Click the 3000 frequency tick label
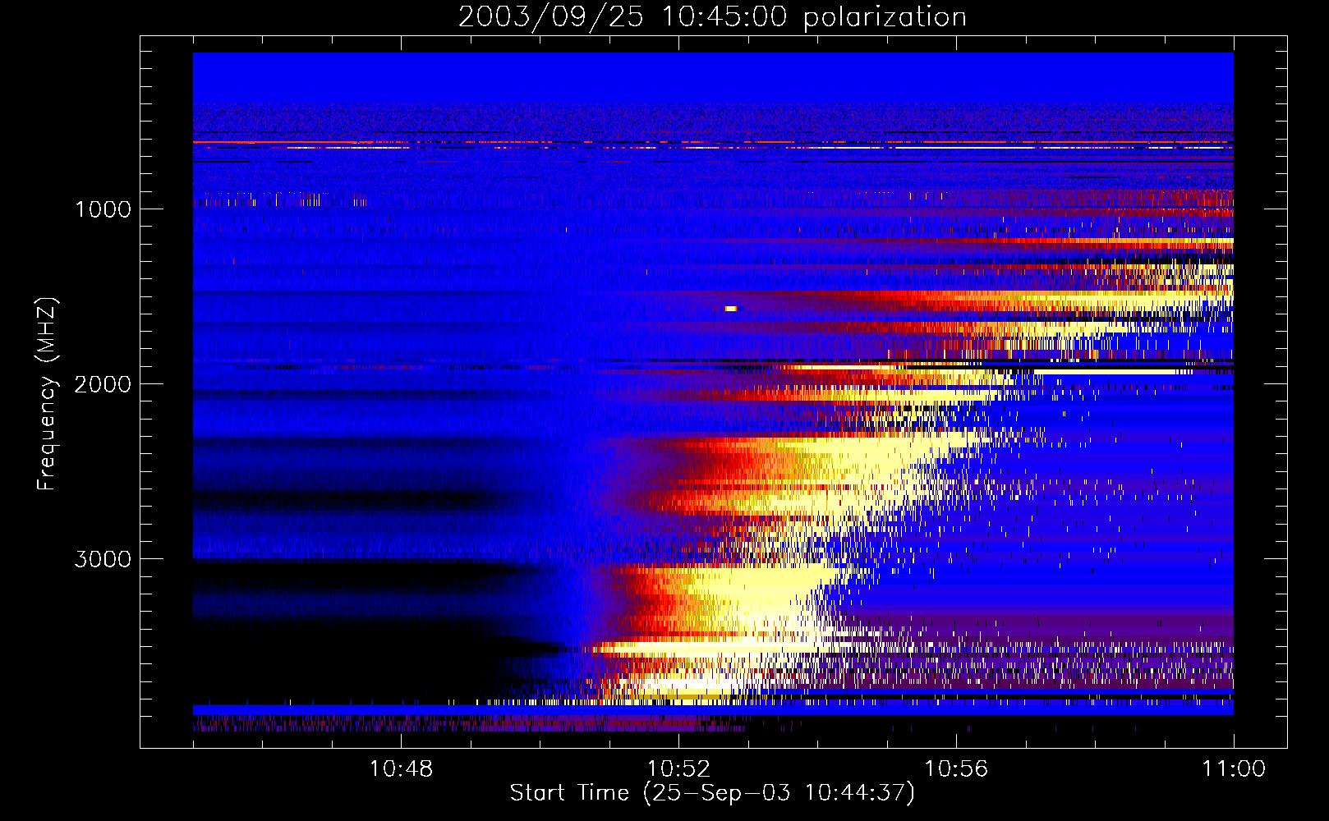The width and height of the screenshot is (1329, 821). pos(103,559)
